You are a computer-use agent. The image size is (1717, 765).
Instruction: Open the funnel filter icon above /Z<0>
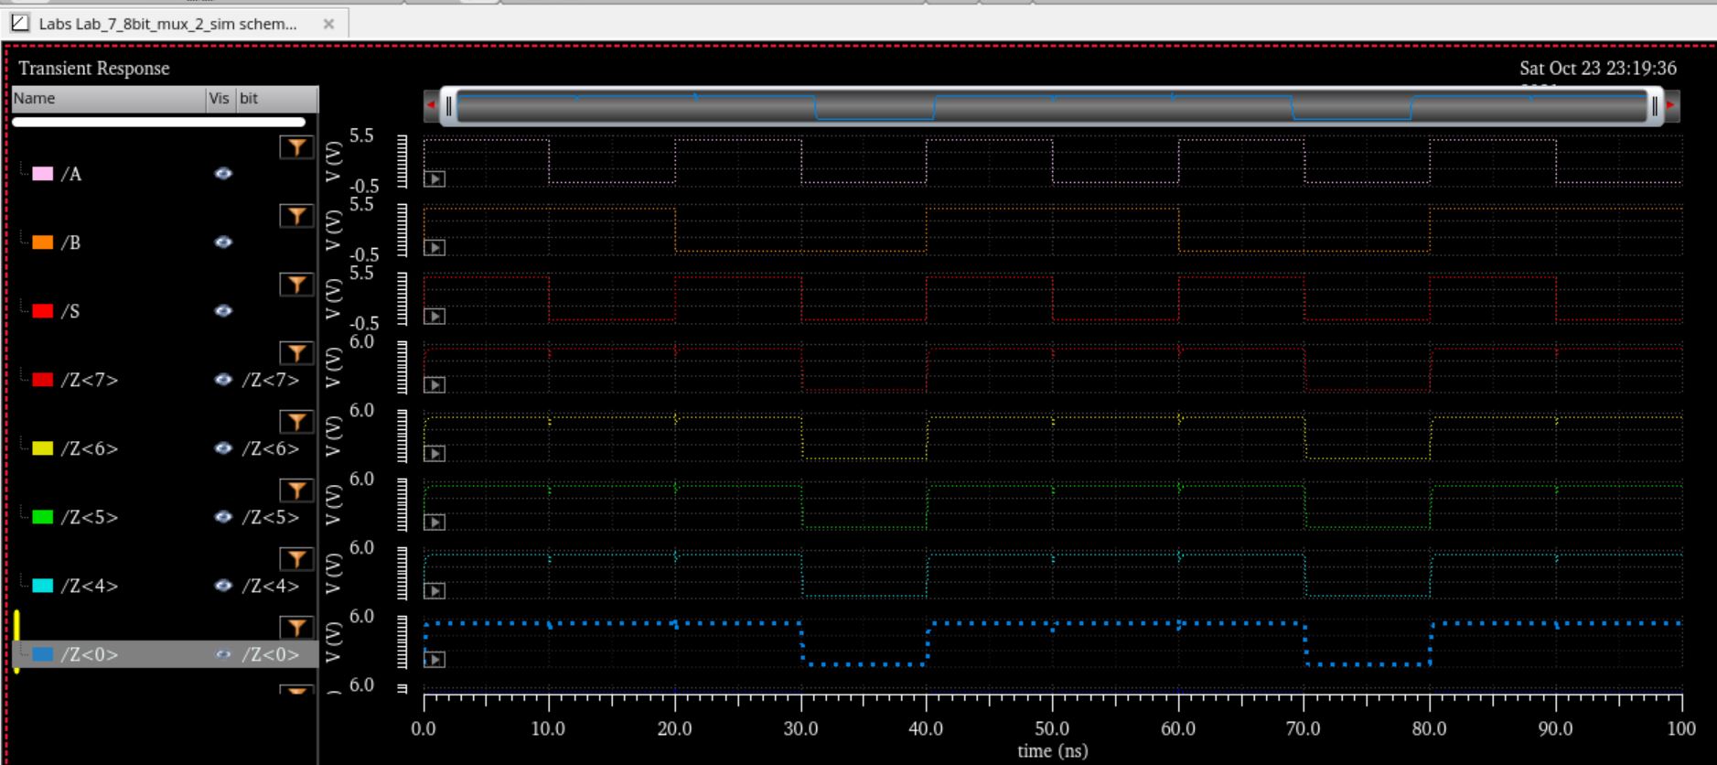tap(296, 628)
